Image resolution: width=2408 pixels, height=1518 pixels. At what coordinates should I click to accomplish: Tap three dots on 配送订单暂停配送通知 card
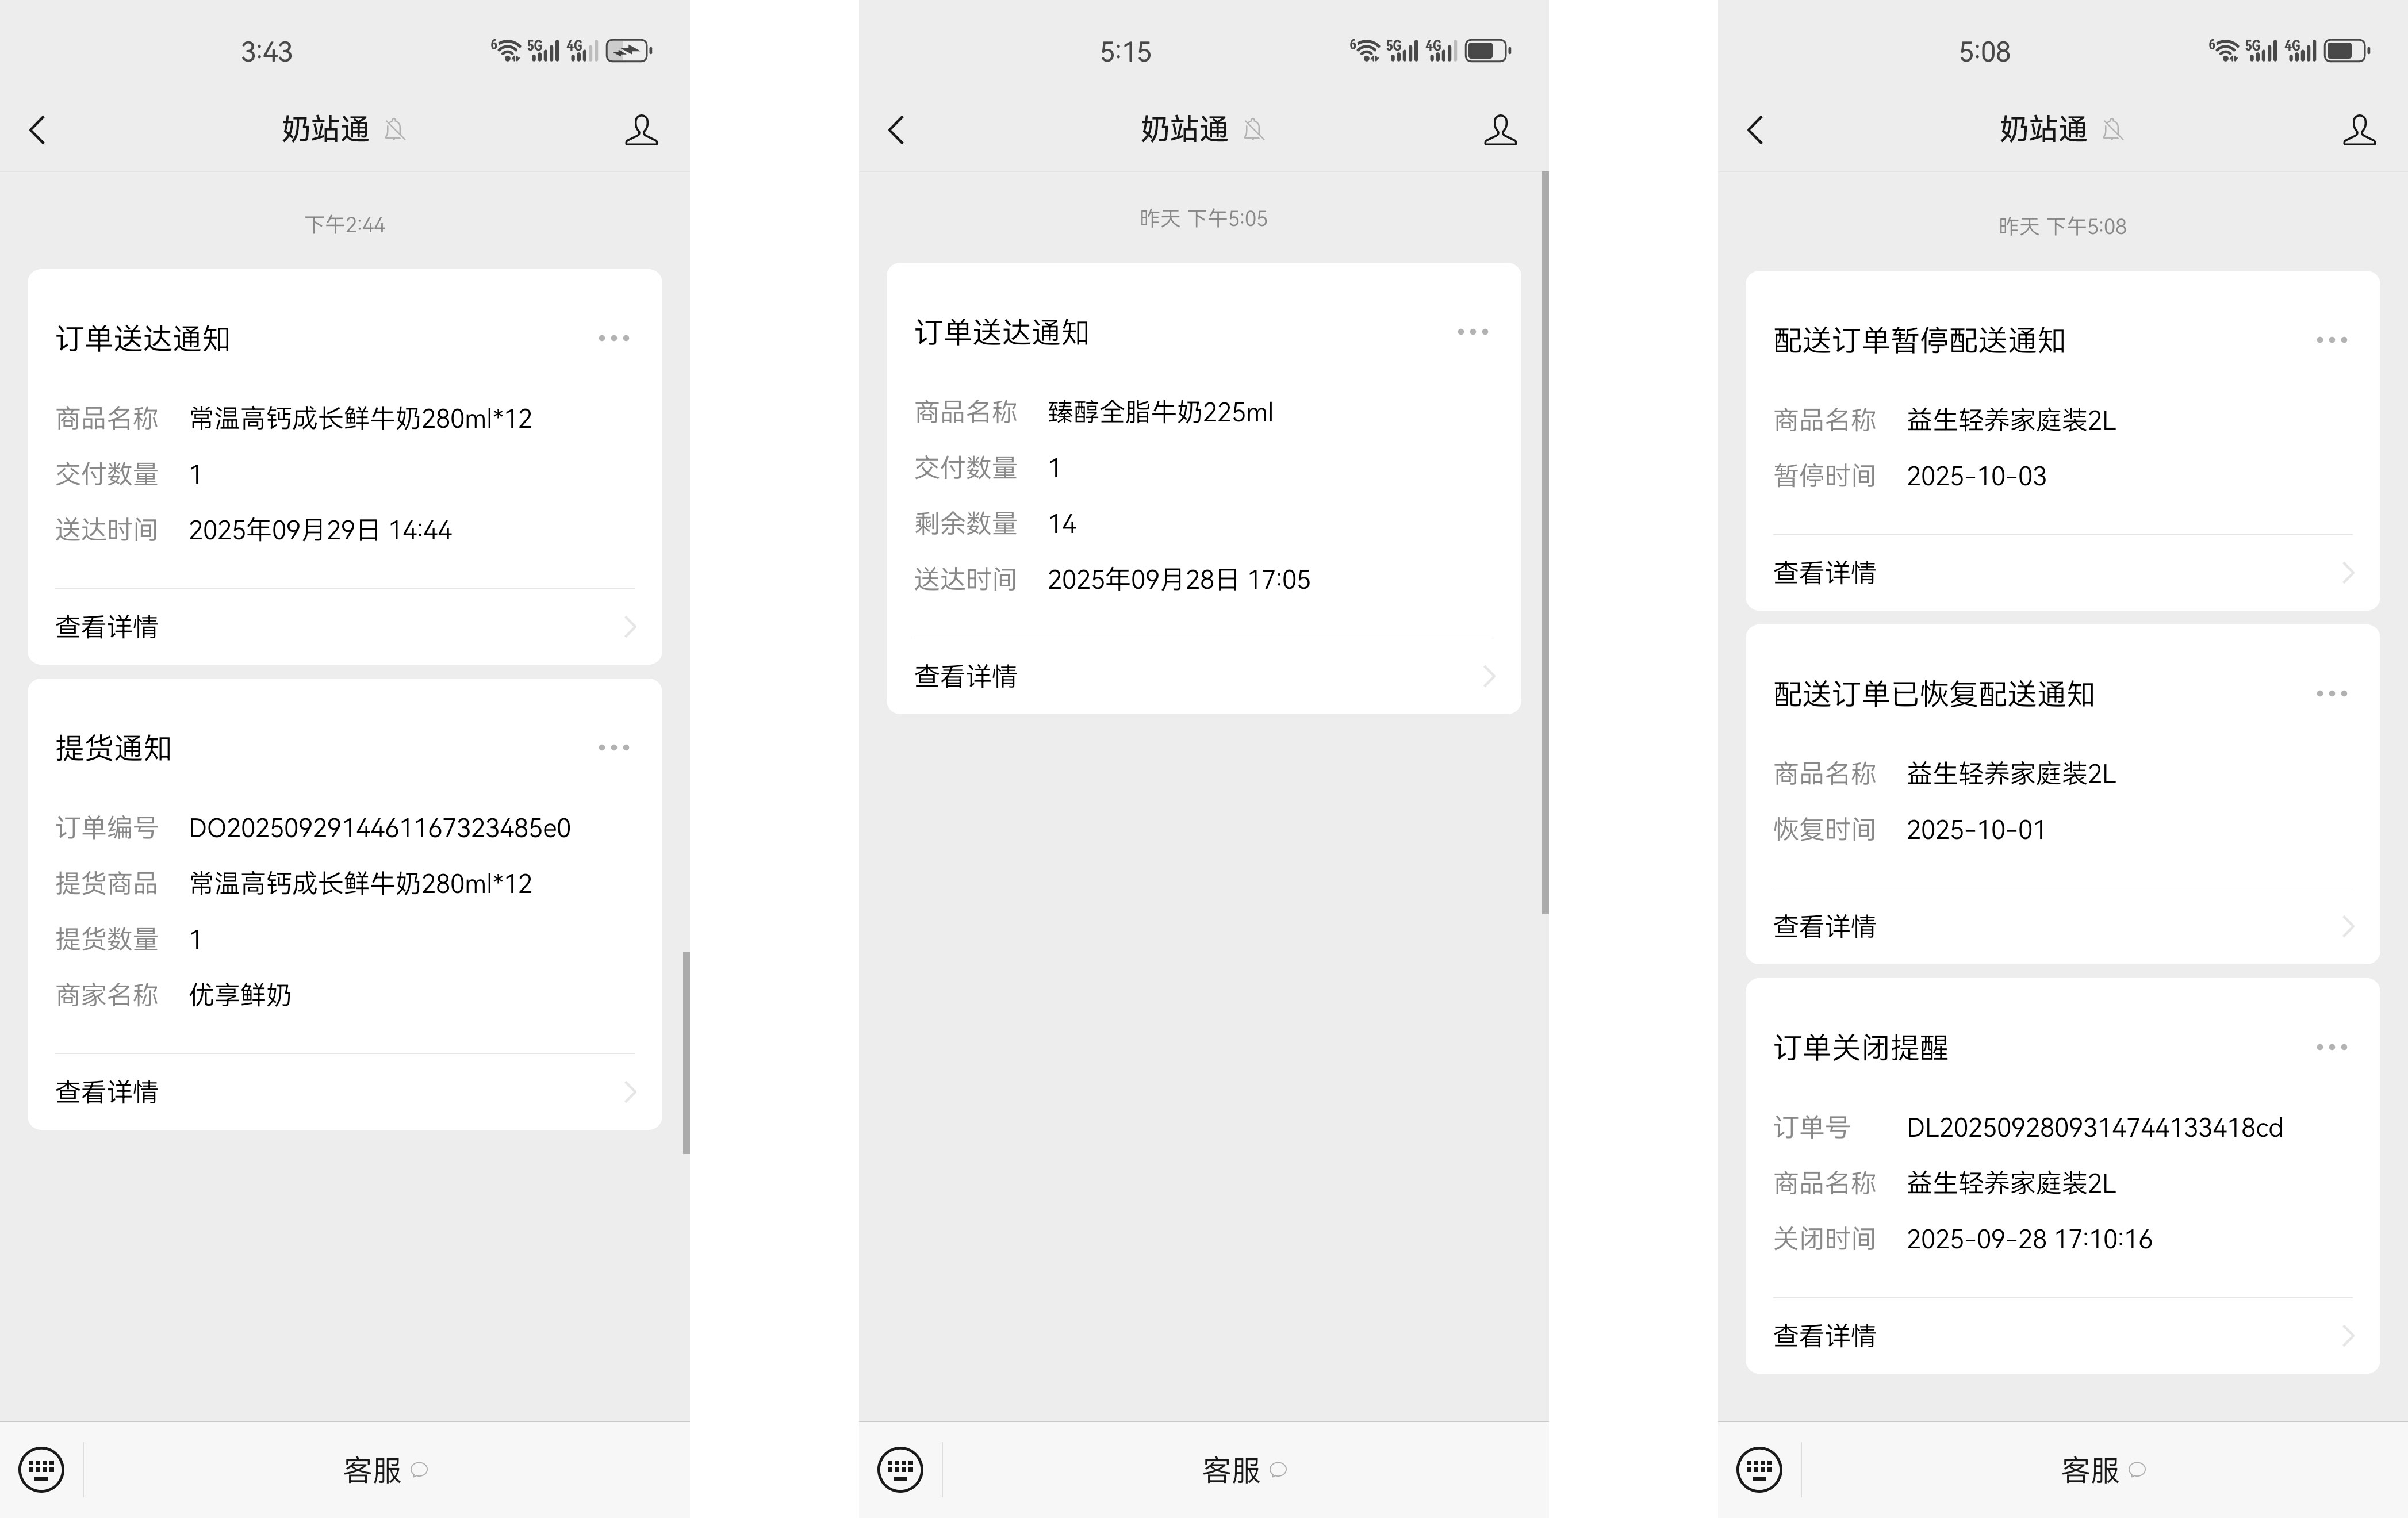[2331, 340]
